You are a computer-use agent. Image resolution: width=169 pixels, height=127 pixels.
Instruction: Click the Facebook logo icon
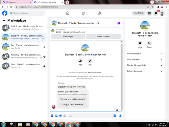coord(5,13)
